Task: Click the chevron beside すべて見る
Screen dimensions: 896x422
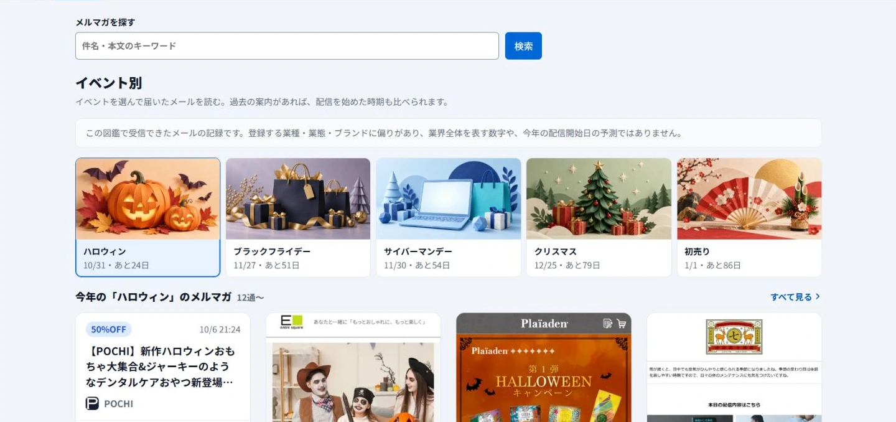Action: coord(818,297)
